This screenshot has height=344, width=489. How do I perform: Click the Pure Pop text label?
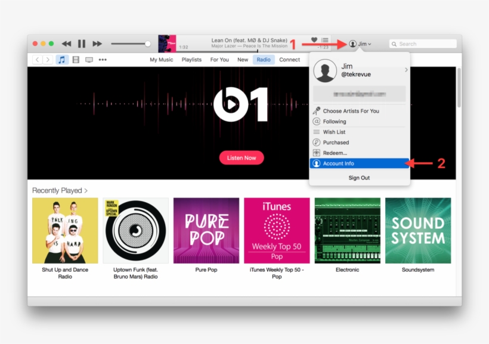point(206,269)
